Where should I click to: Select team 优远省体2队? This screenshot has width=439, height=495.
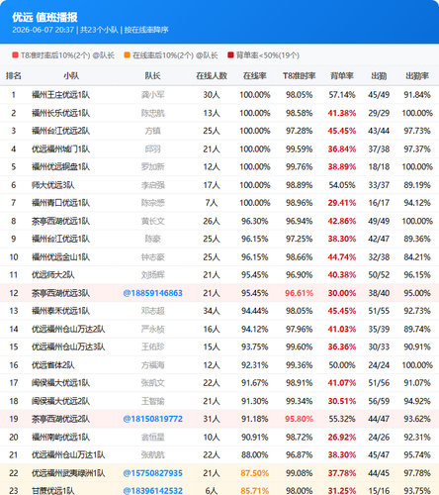coord(53,365)
